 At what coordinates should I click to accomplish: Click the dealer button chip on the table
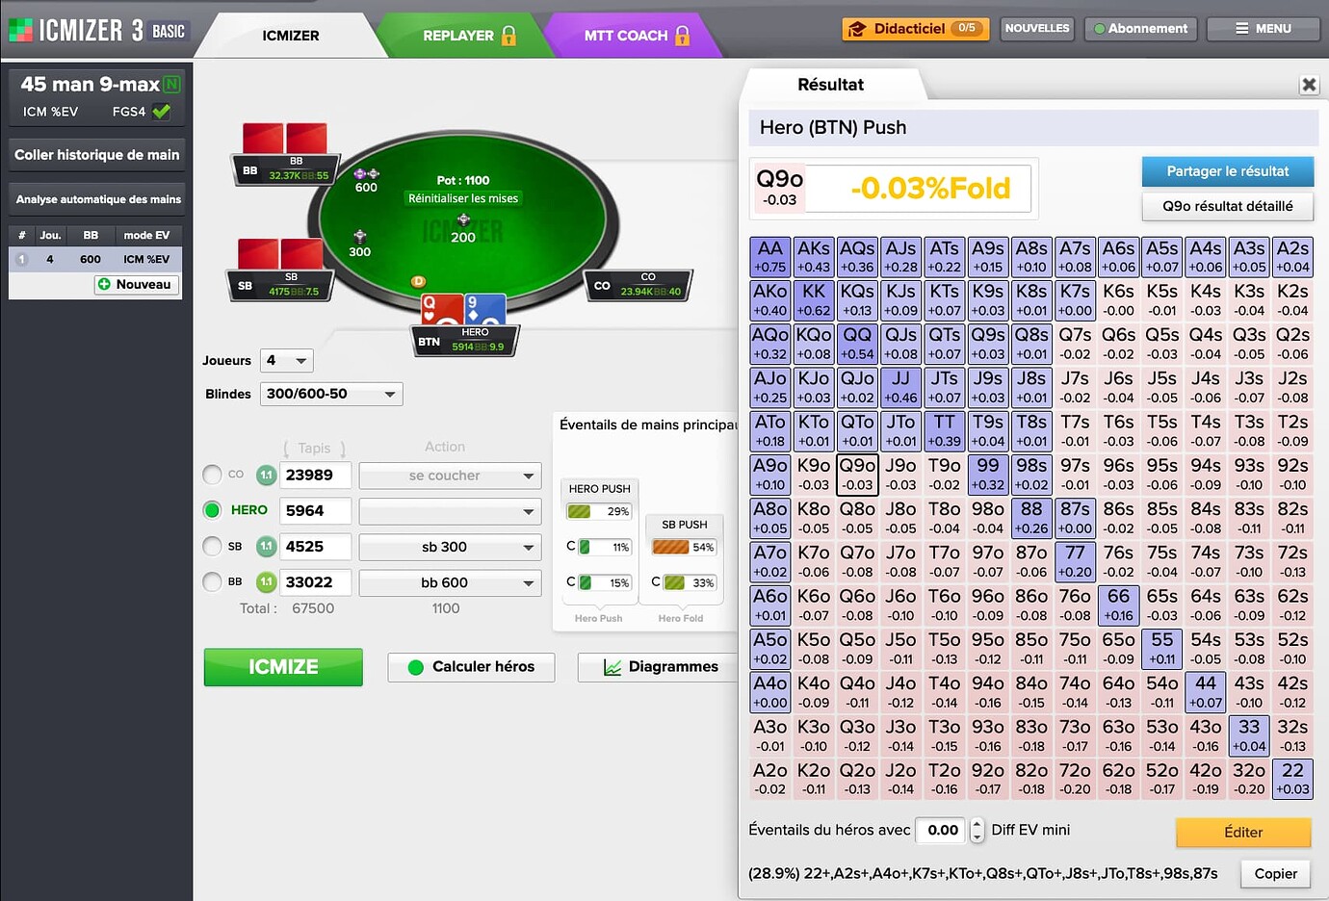[418, 281]
